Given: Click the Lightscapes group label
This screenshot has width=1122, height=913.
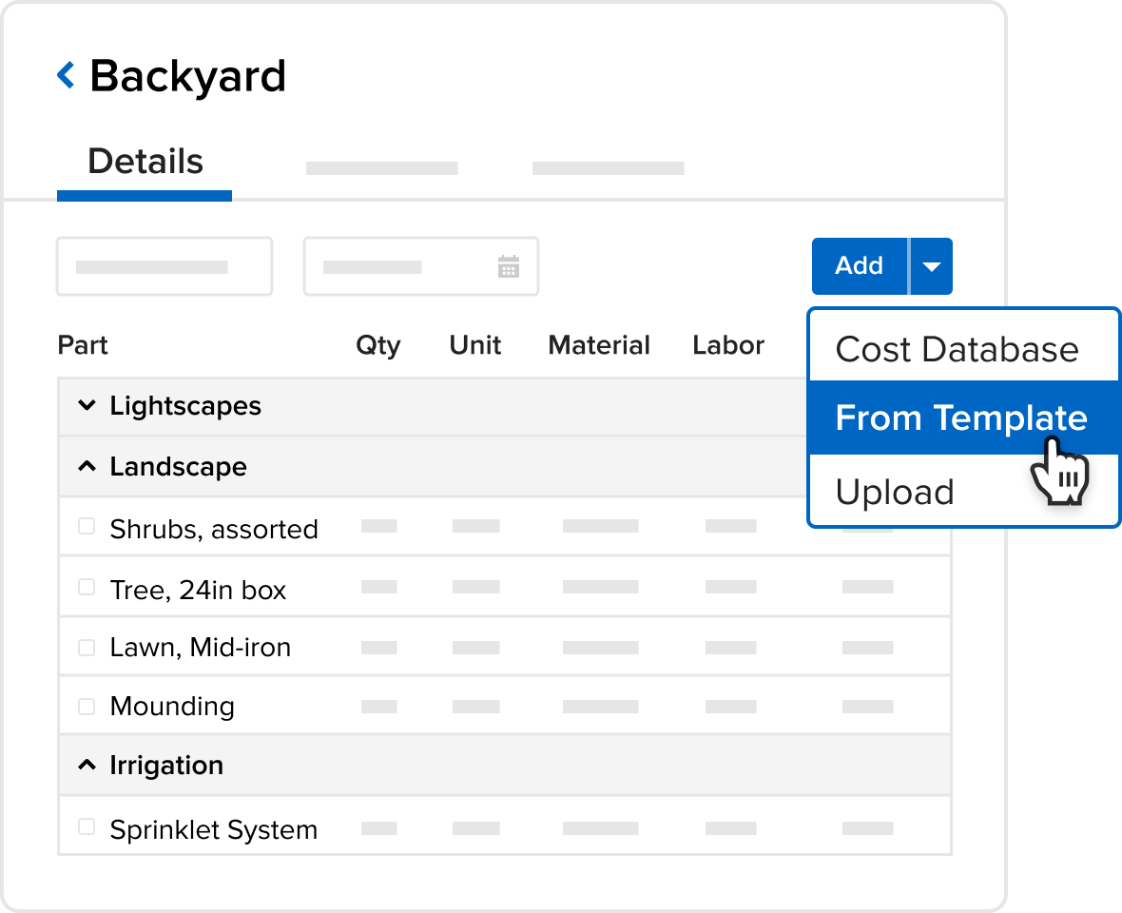Looking at the screenshot, I should point(185,406).
